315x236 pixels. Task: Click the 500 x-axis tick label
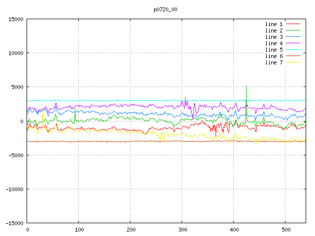point(285,230)
